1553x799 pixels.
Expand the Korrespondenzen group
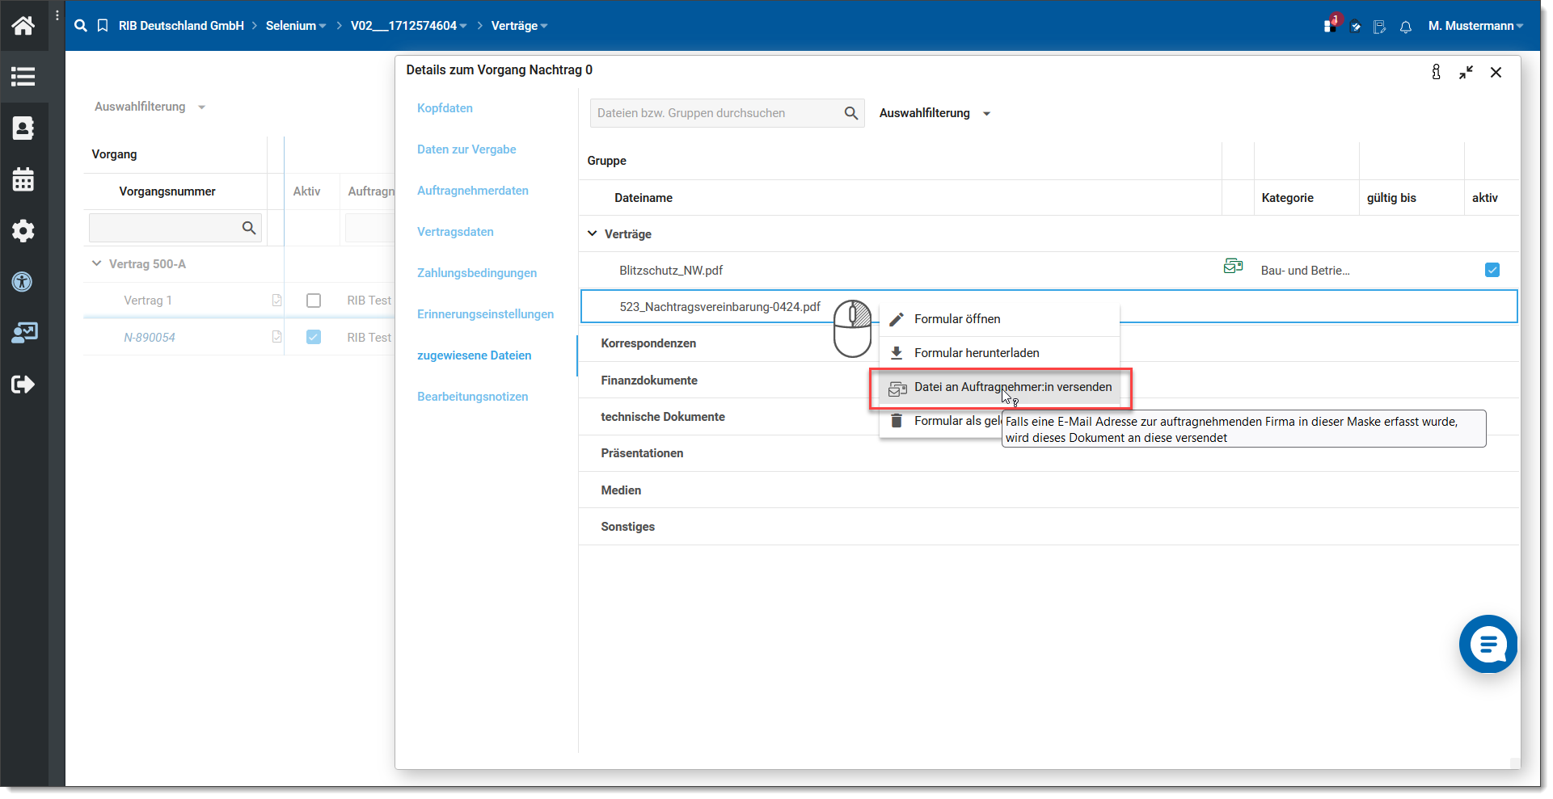pyautogui.click(x=648, y=343)
